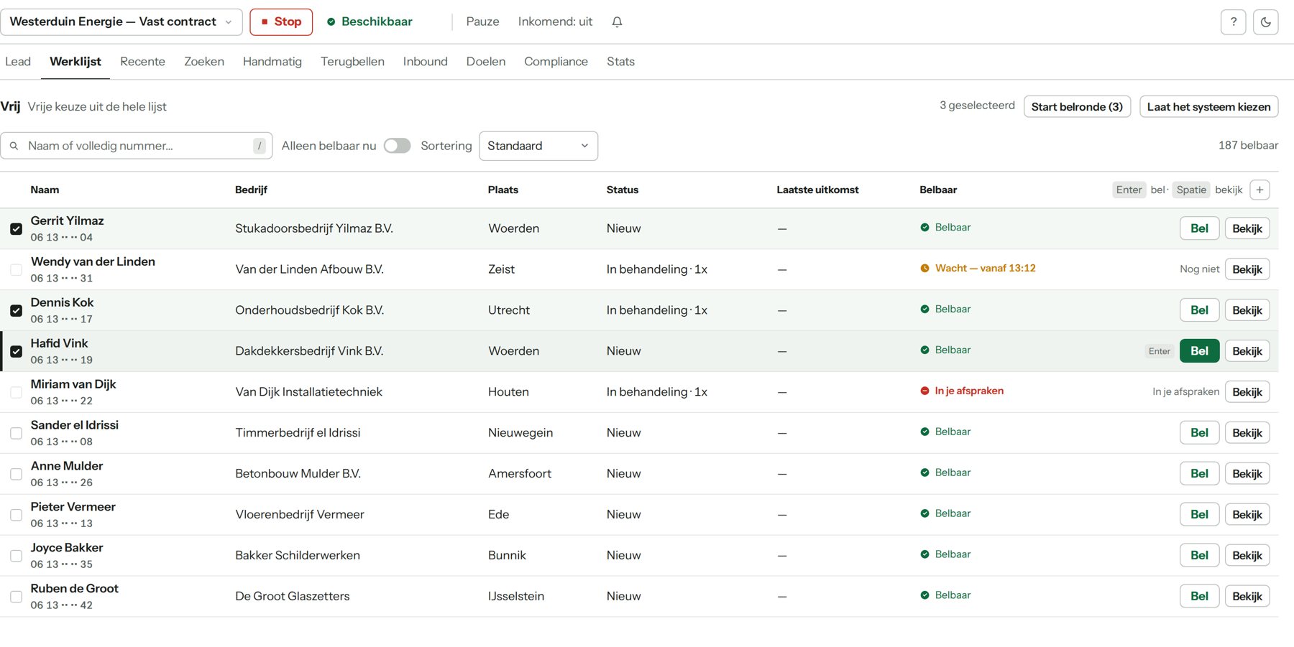Click Wacht — vanaf 13:12 status

click(978, 269)
